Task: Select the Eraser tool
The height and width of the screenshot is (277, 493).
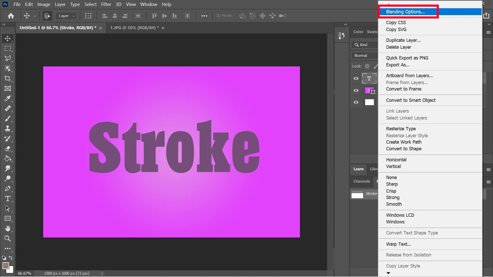Action: pyautogui.click(x=8, y=148)
